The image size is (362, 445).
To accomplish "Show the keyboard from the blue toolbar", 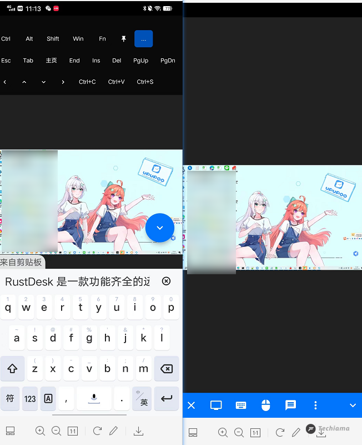I will point(241,406).
